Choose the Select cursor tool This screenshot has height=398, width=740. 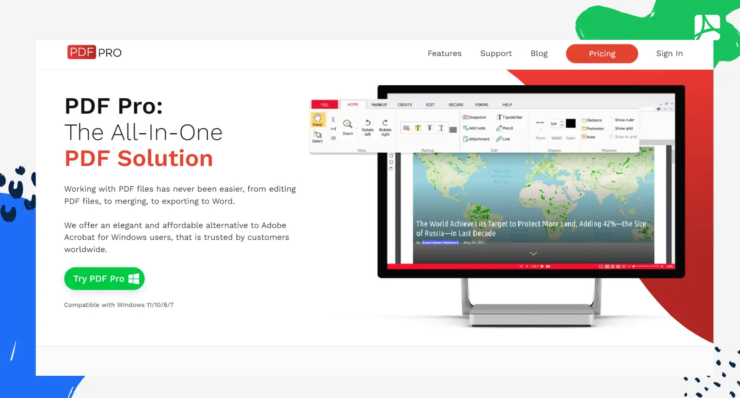coord(317,137)
